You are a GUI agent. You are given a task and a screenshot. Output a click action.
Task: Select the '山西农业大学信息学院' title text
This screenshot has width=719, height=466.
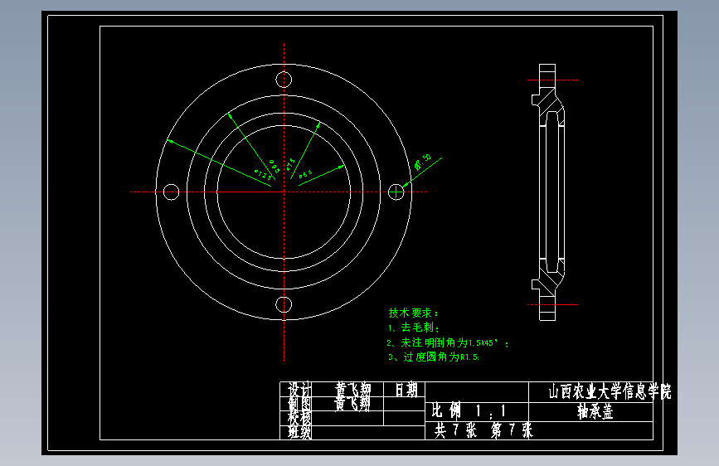(x=610, y=391)
